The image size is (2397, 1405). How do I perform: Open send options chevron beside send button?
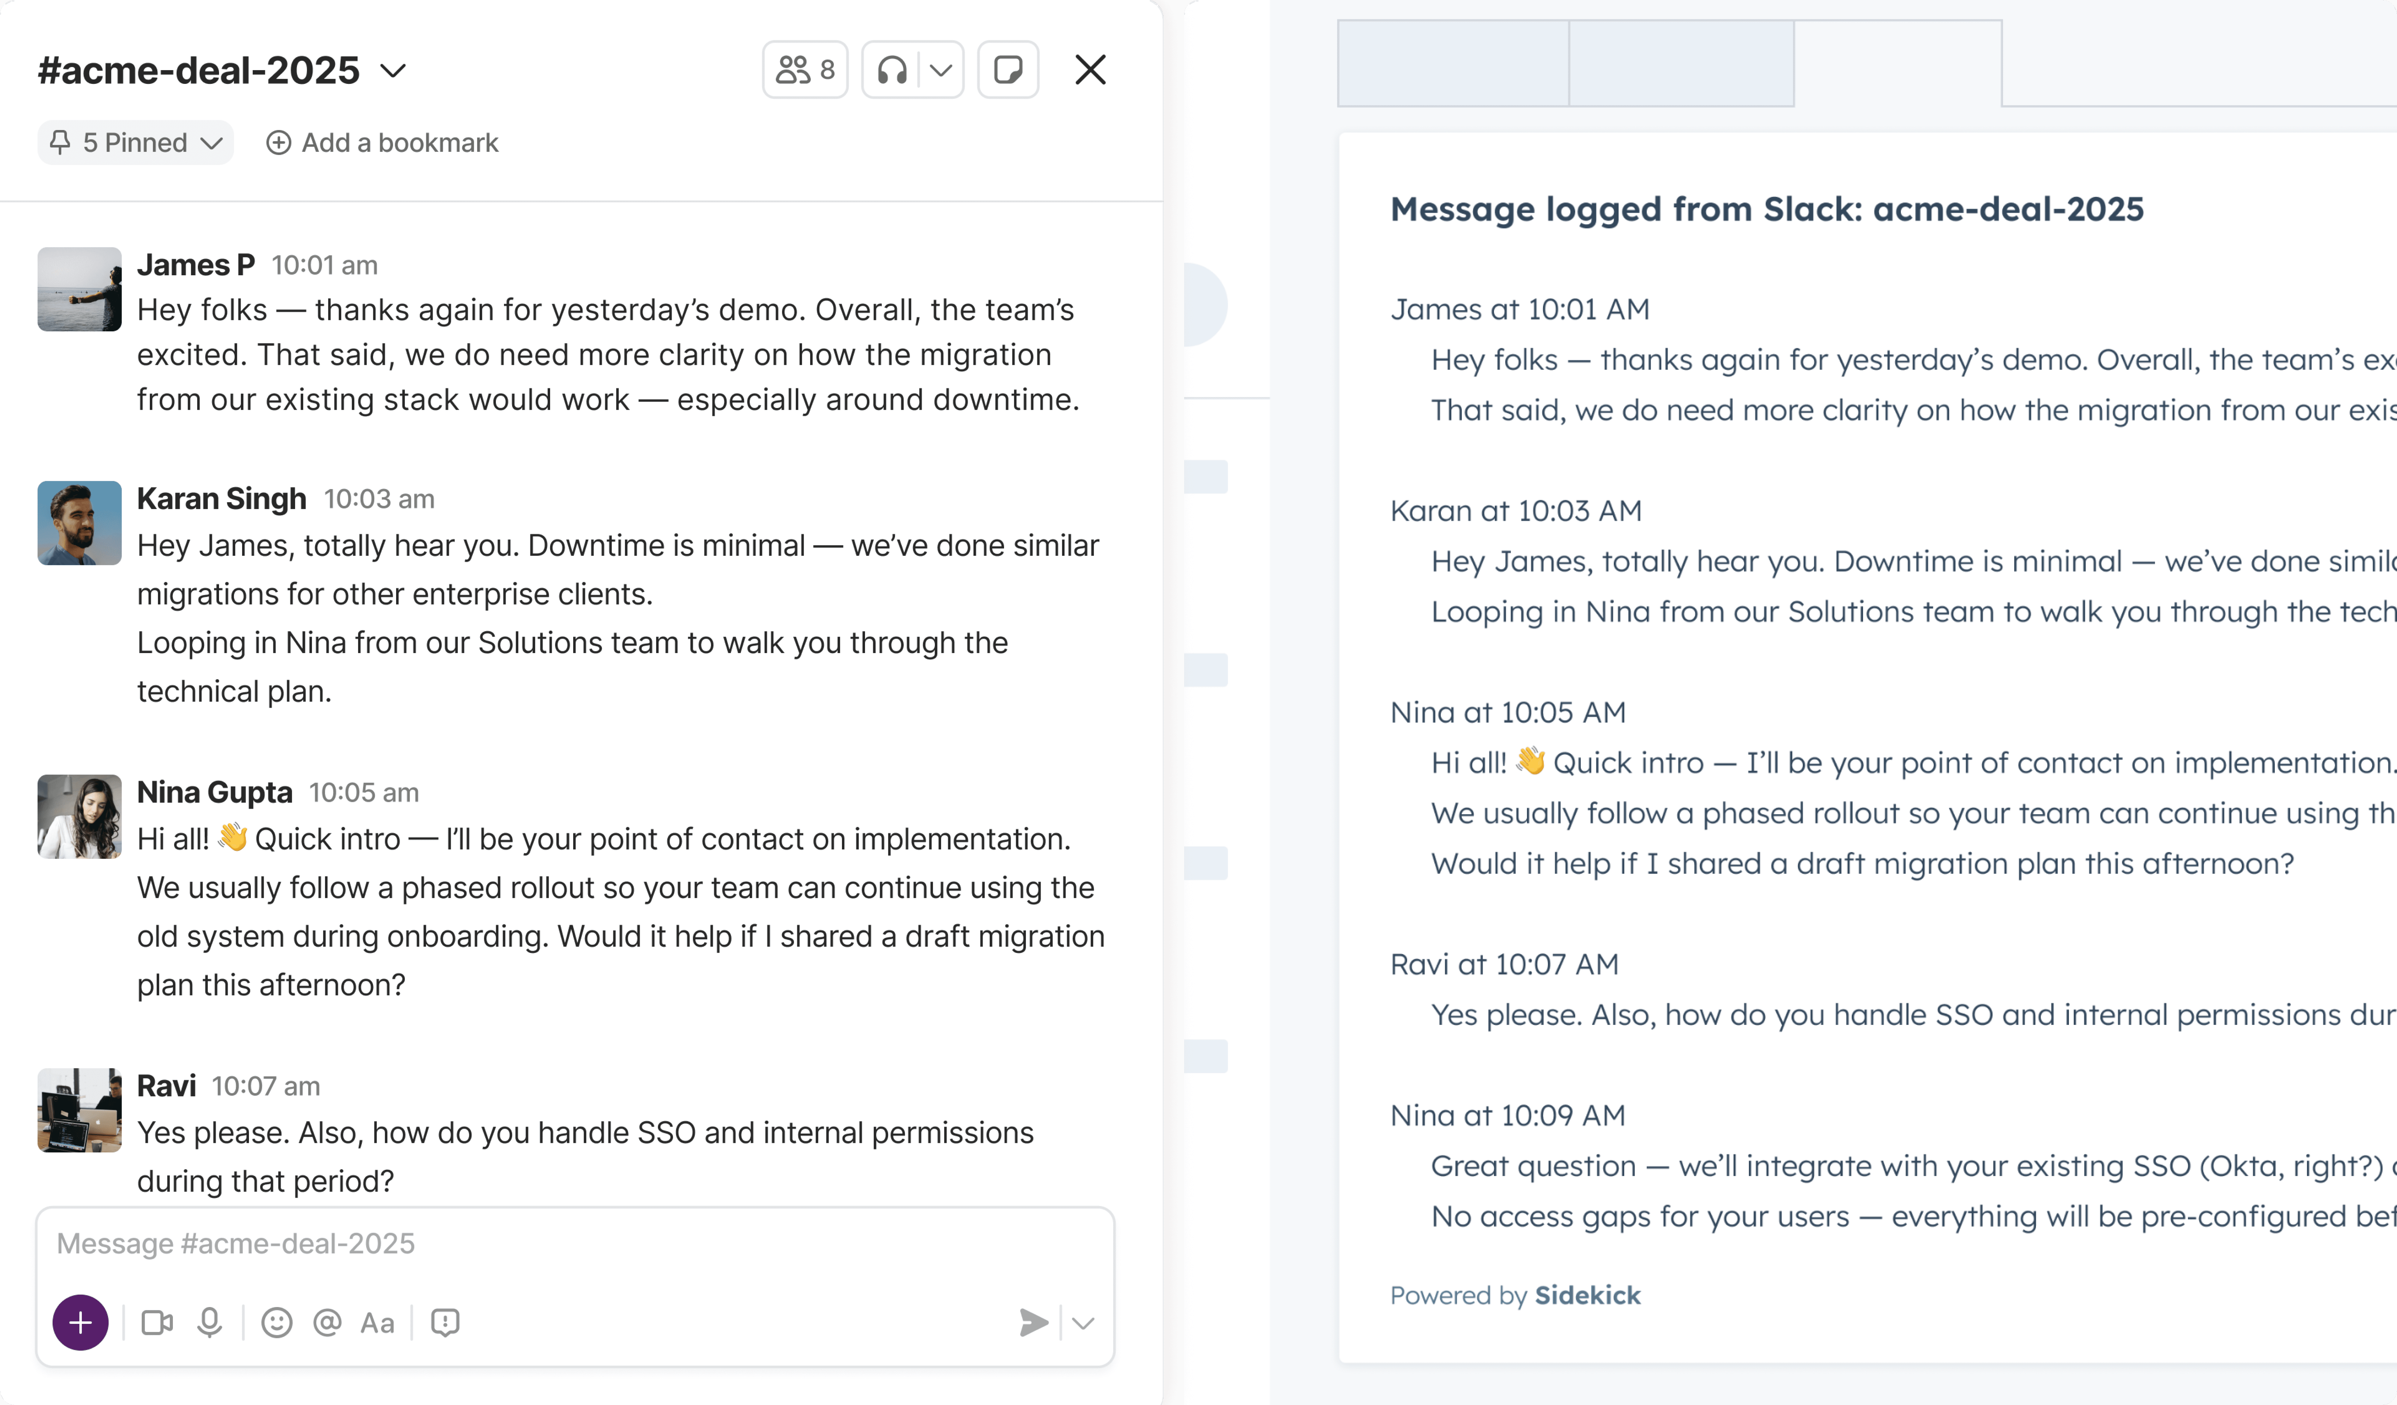(x=1083, y=1322)
